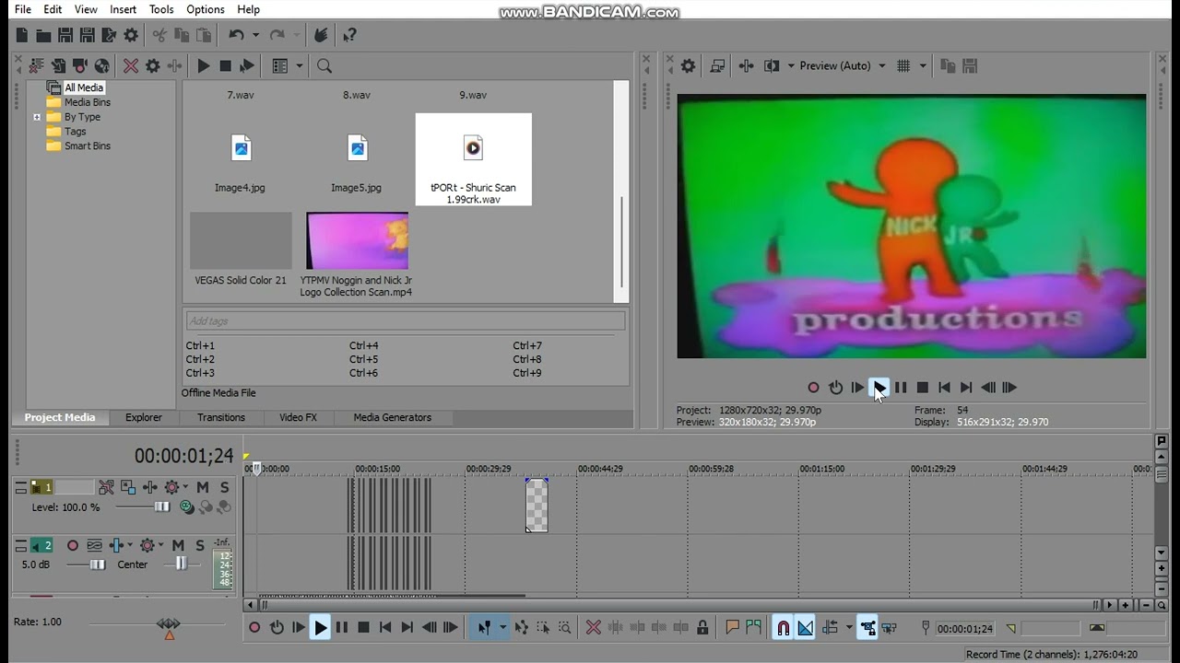This screenshot has width=1180, height=663.
Task: Toggle Enable Snapping magnet icon
Action: 783,628
